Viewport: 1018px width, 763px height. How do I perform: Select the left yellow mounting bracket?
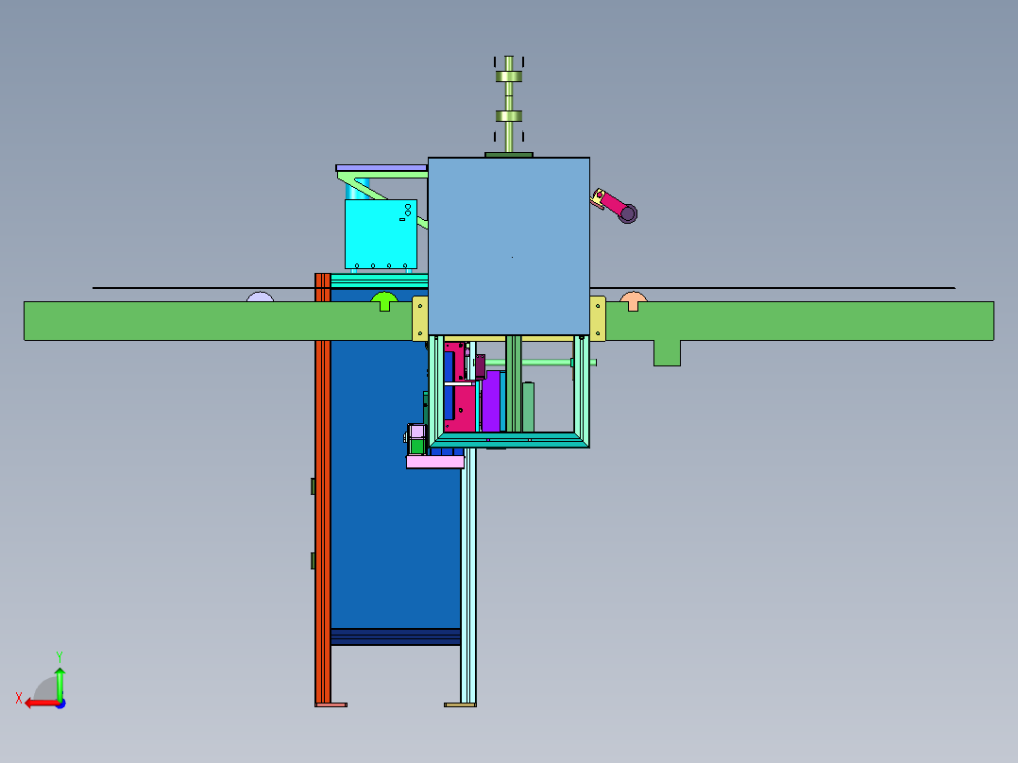[420, 318]
